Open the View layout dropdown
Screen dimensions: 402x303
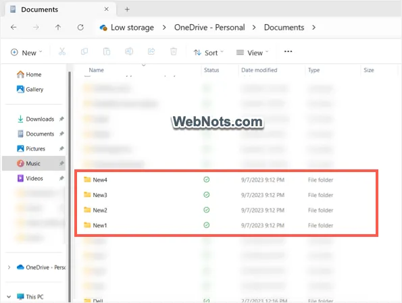252,53
